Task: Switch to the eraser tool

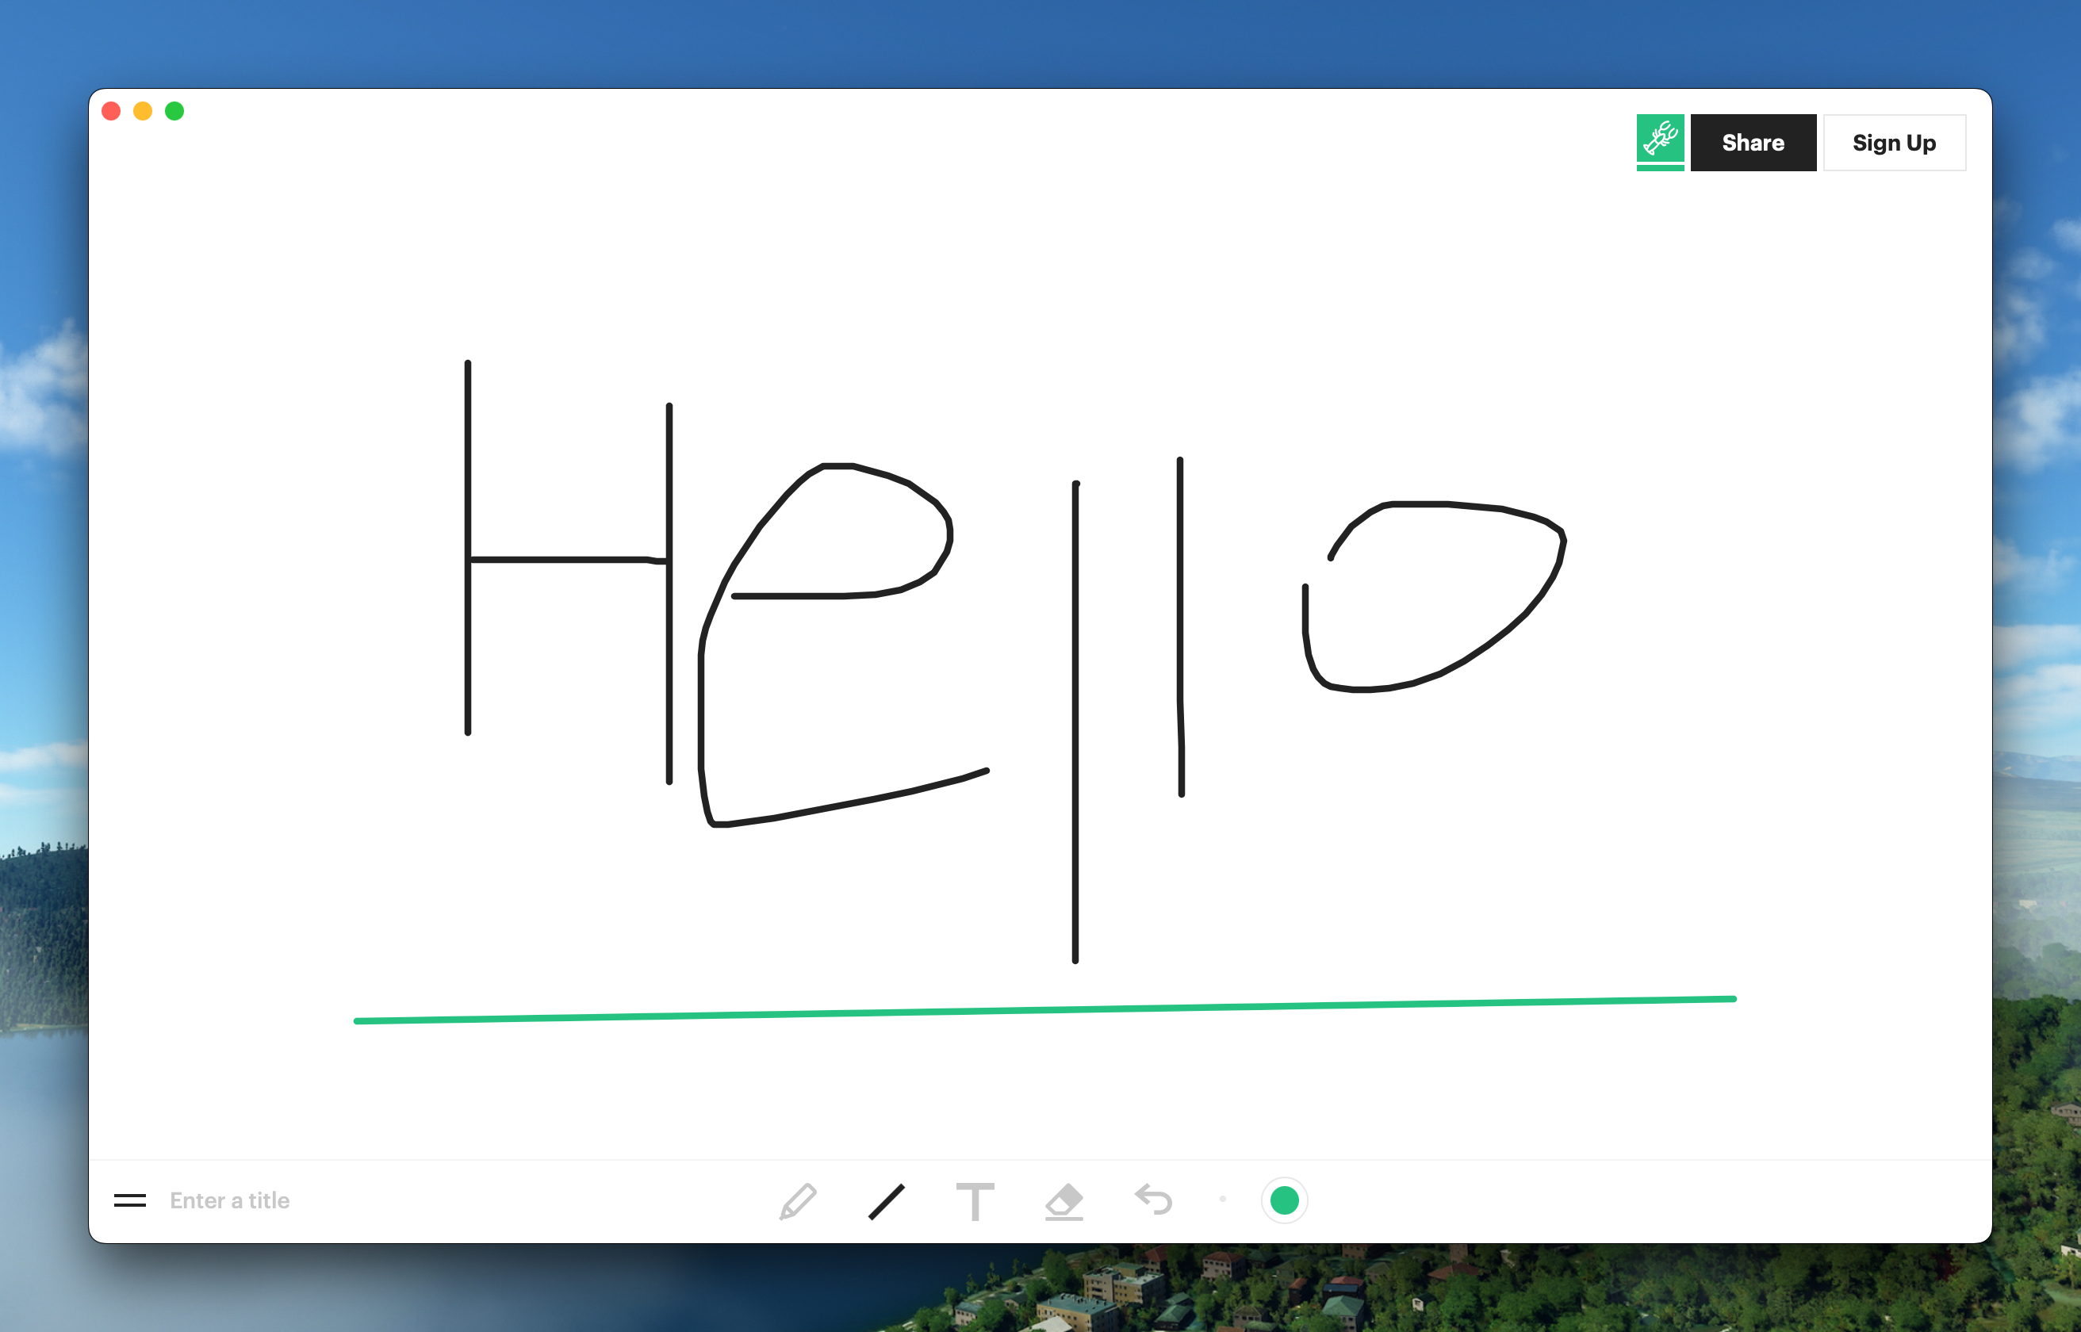Action: [x=1063, y=1200]
